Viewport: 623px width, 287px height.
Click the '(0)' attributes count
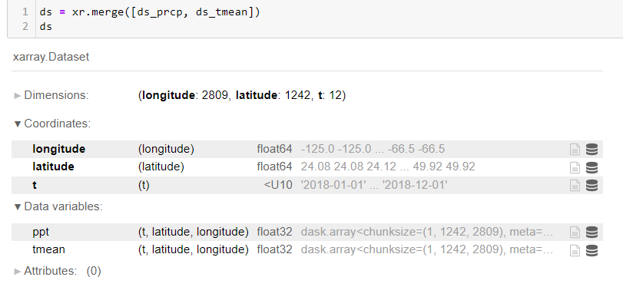(94, 271)
